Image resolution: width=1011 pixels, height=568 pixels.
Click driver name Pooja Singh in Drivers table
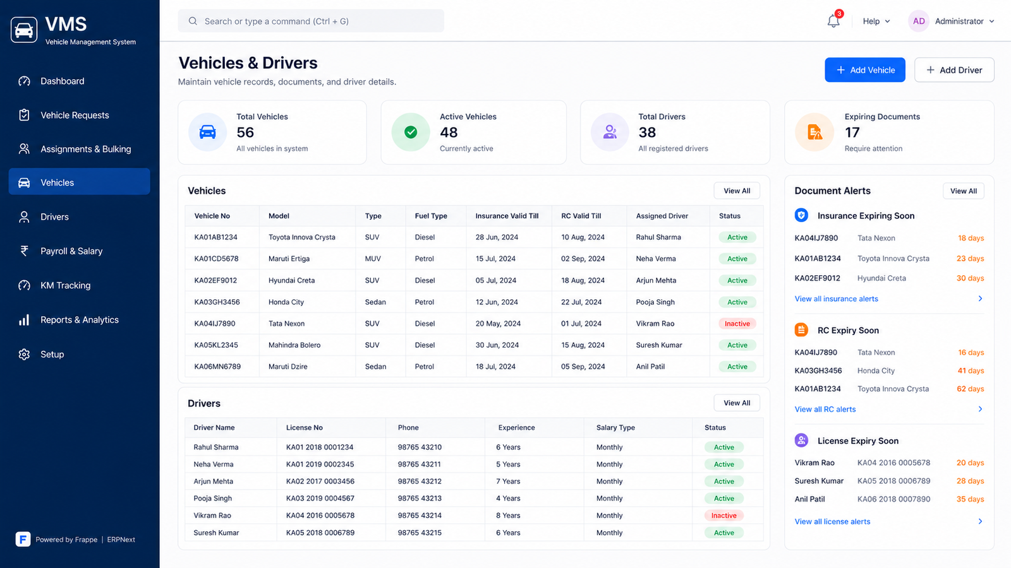coord(212,498)
